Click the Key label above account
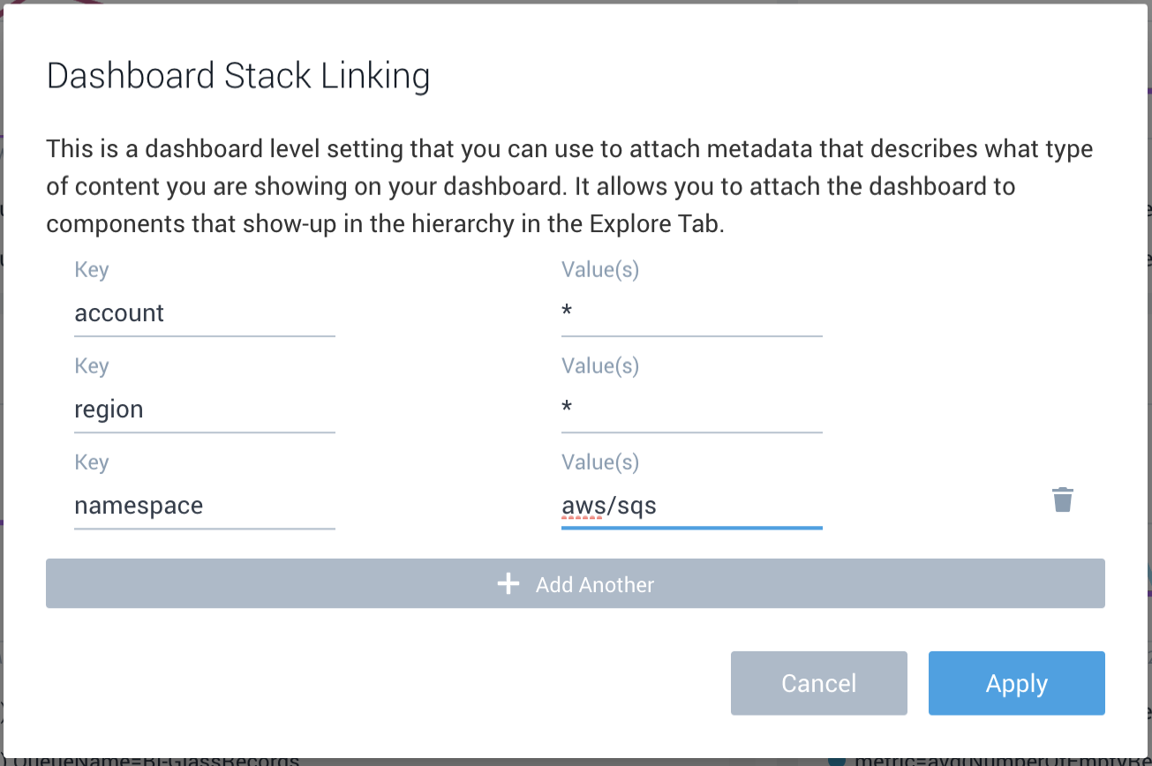The image size is (1152, 766). [91, 269]
